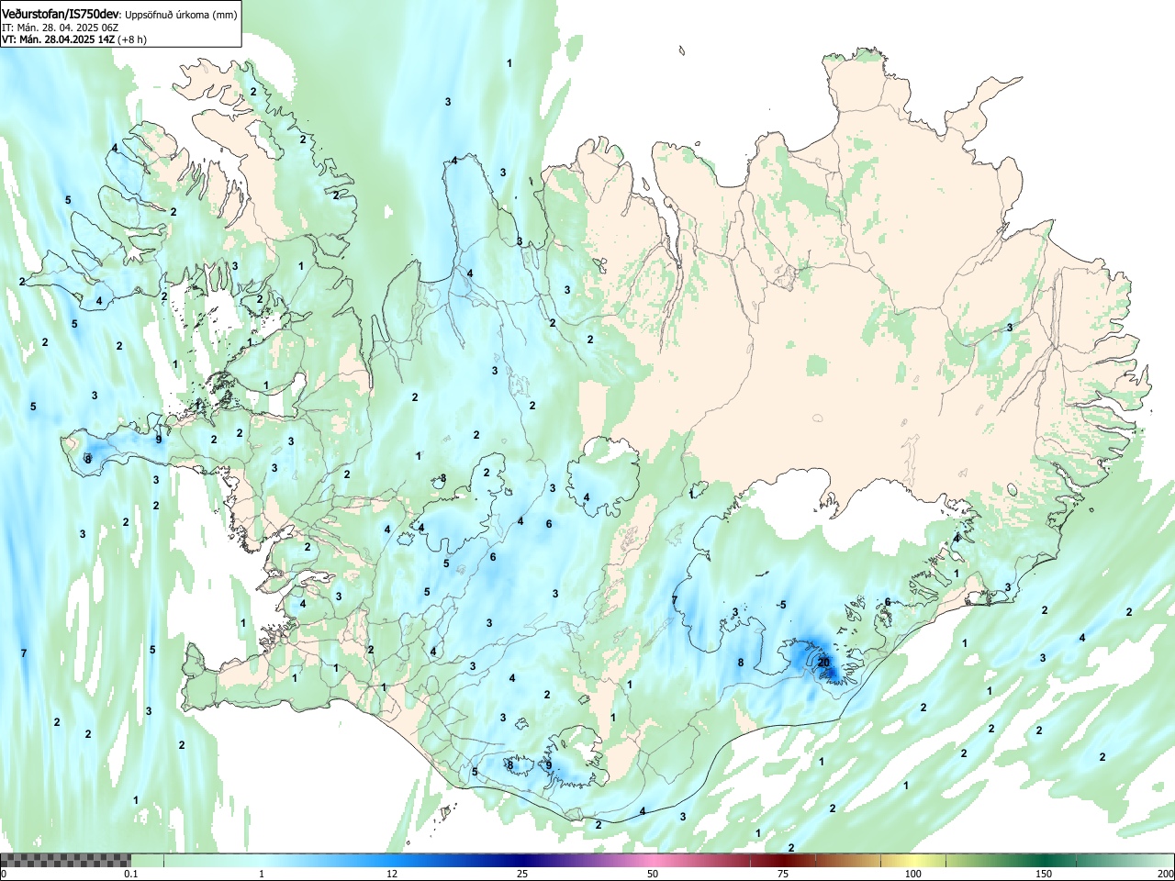
Task: Click the '75' label under the color scale
Action: pyautogui.click(x=782, y=874)
